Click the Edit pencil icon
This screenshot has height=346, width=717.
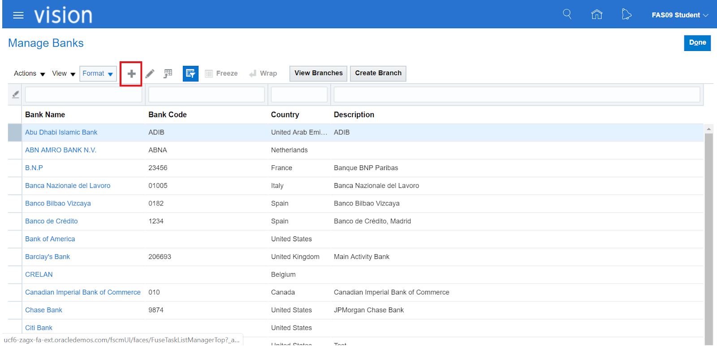point(150,73)
